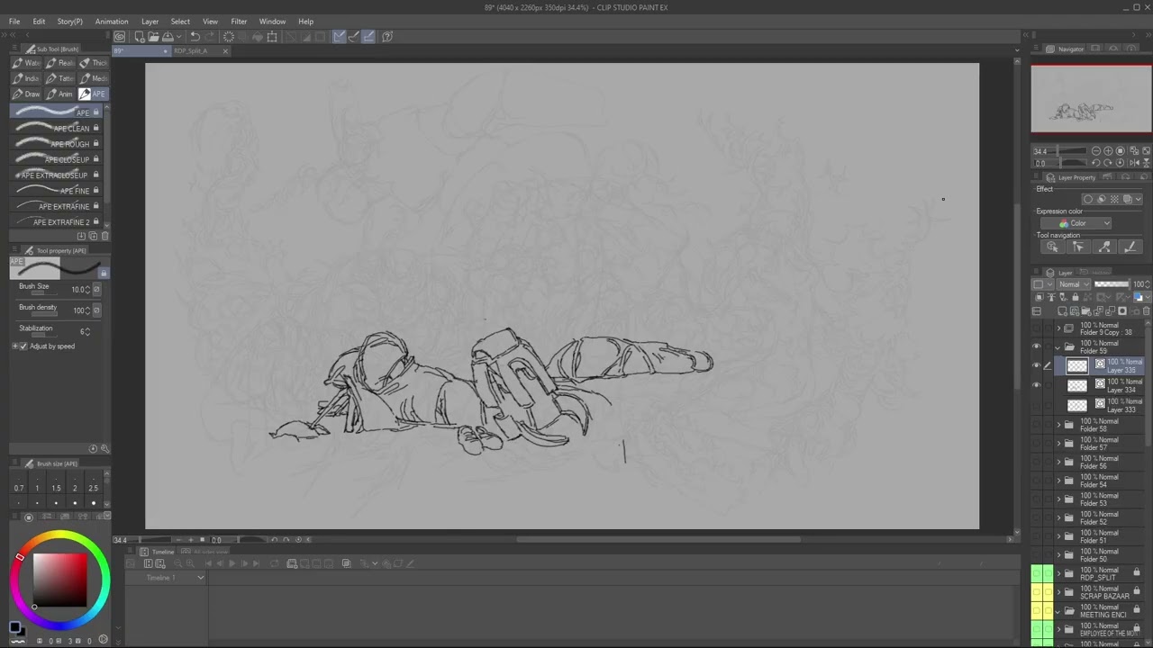Toggle Adjust by speed checkbox
The image size is (1153, 648).
(24, 346)
